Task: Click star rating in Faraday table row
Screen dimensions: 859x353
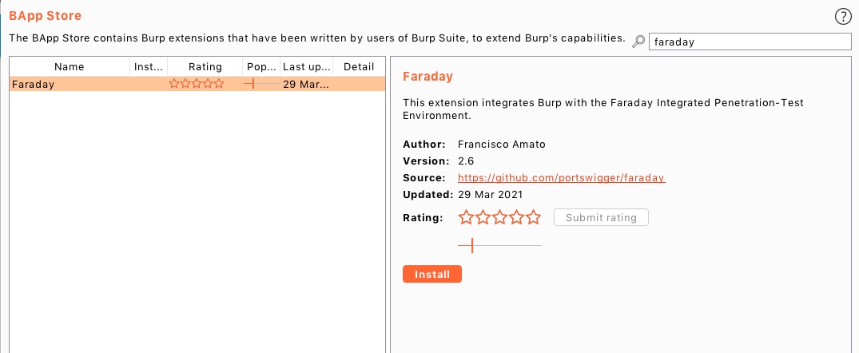Action: point(197,84)
